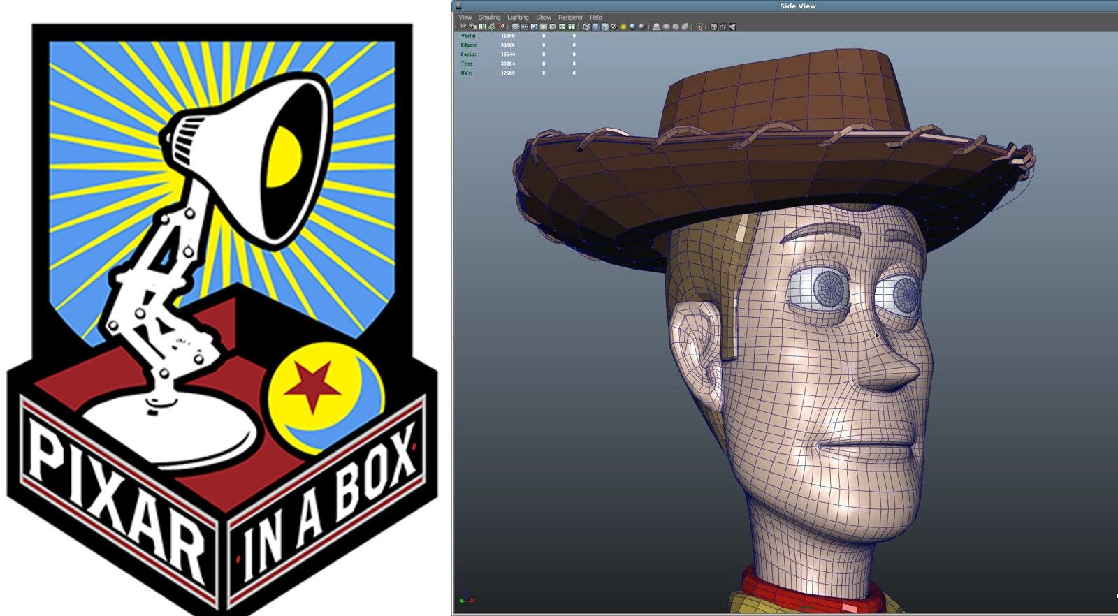Click the Image Plane toolbar icon

coord(492,27)
